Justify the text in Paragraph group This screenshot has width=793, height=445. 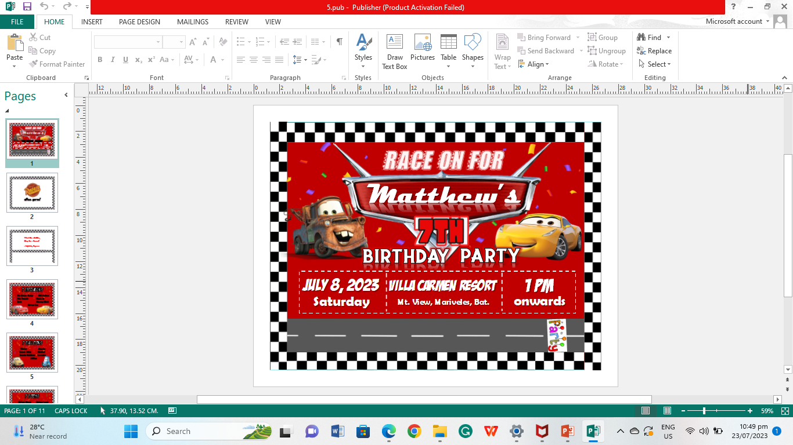[279, 60]
